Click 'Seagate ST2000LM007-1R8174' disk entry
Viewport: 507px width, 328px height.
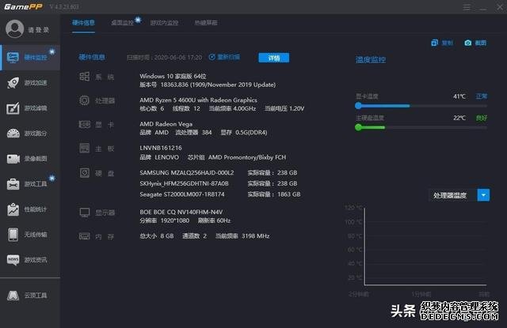pos(181,194)
